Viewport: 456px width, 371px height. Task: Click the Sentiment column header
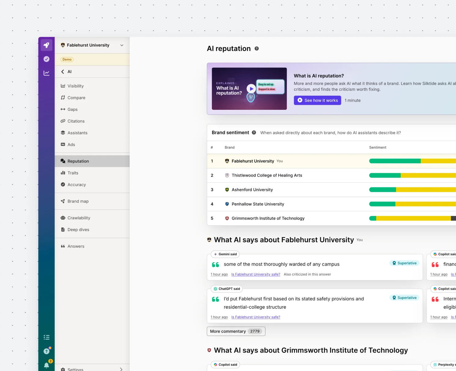378,147
